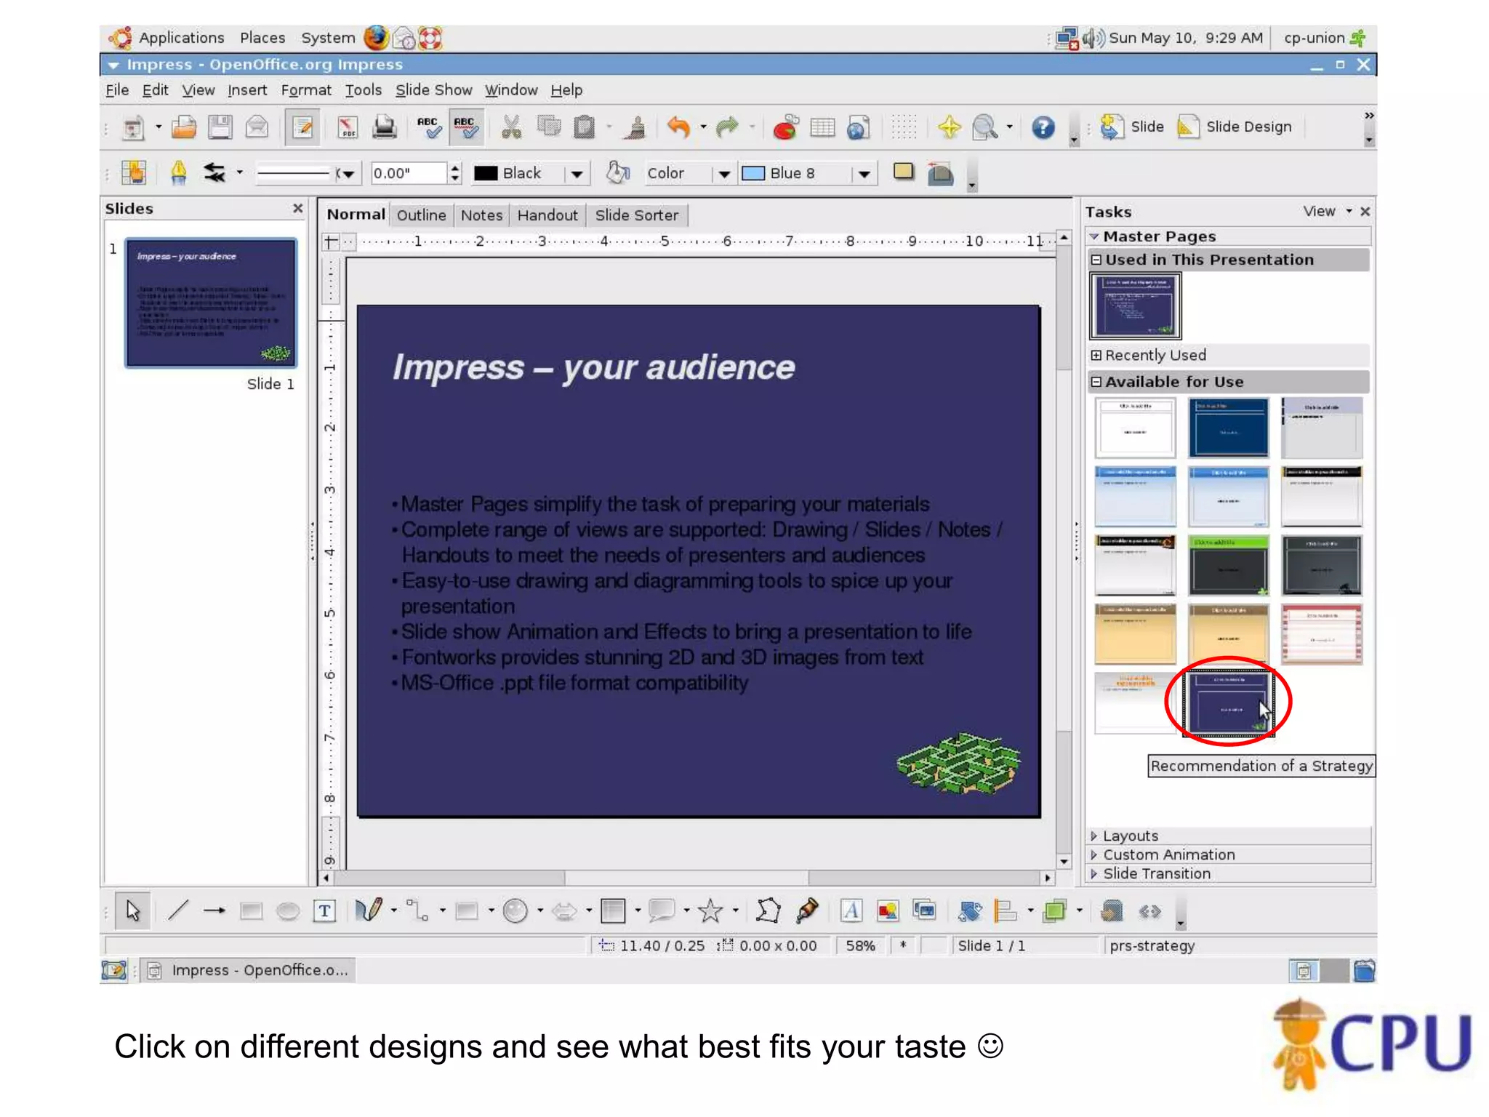Open the Blue 8 fill color dropdown

pos(864,174)
